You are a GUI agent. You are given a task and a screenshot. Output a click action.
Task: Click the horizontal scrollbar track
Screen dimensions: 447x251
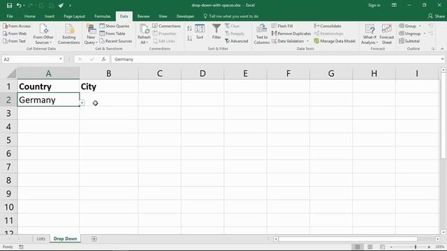348,238
